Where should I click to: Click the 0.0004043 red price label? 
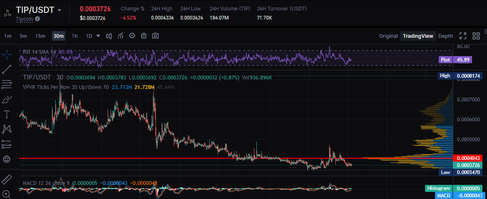(x=468, y=158)
